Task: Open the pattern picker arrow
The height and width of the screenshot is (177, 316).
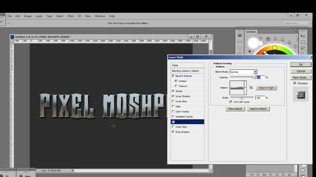Action: click(x=245, y=88)
